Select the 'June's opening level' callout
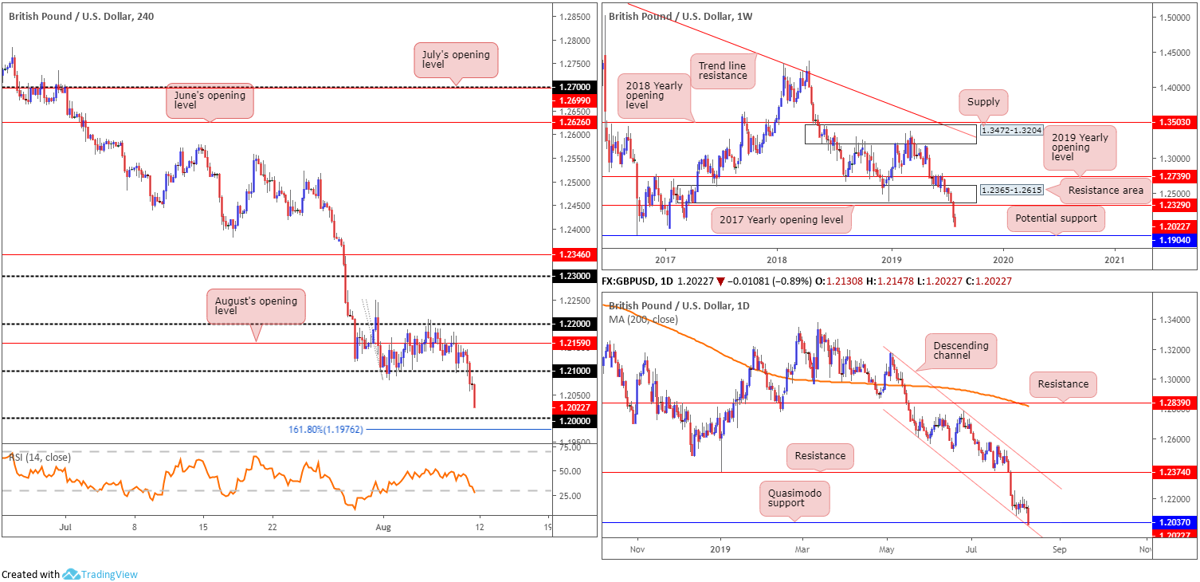The height and width of the screenshot is (582, 1200). tap(210, 101)
